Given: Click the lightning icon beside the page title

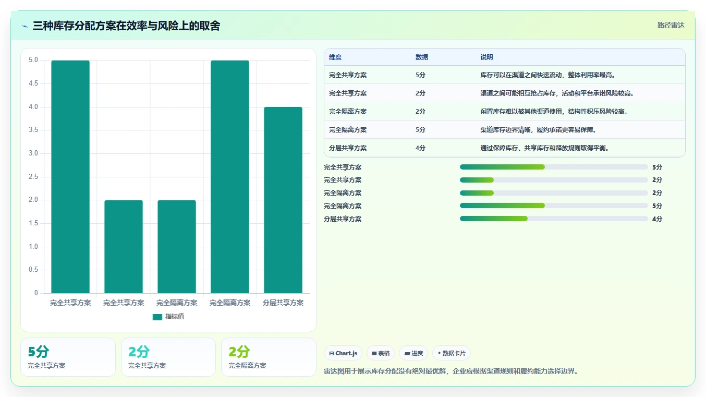Looking at the screenshot, I should point(25,26).
